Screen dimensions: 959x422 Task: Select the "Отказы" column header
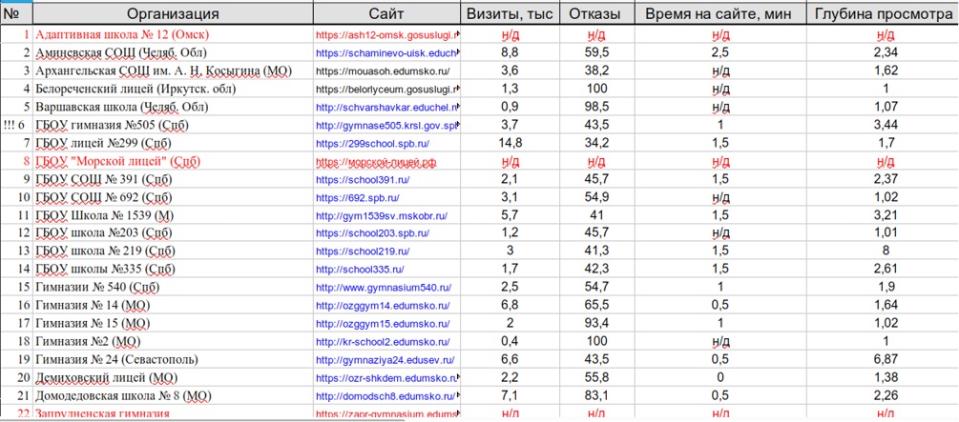coord(594,13)
